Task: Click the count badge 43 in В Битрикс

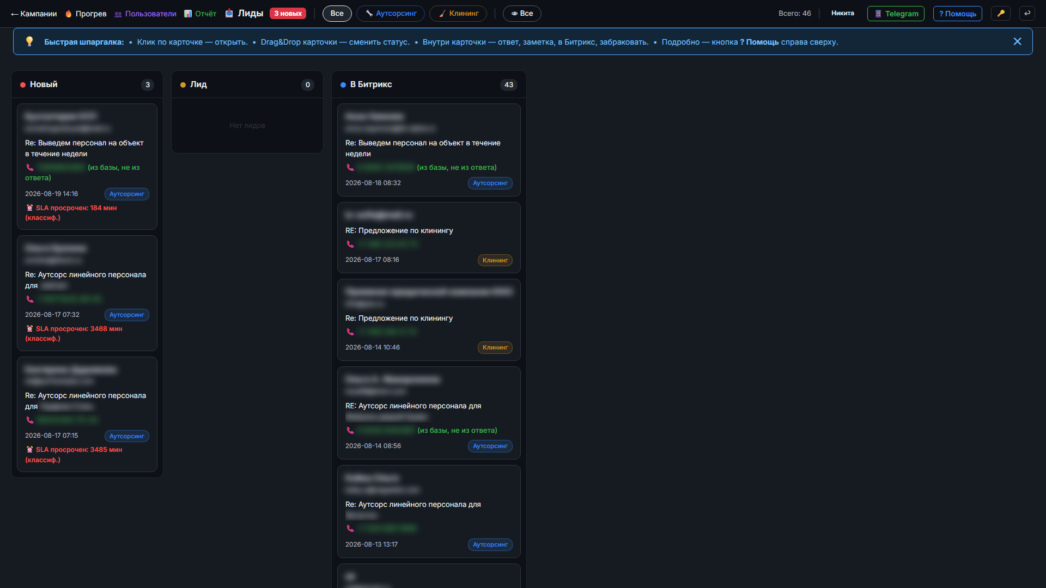Action: 509,85
